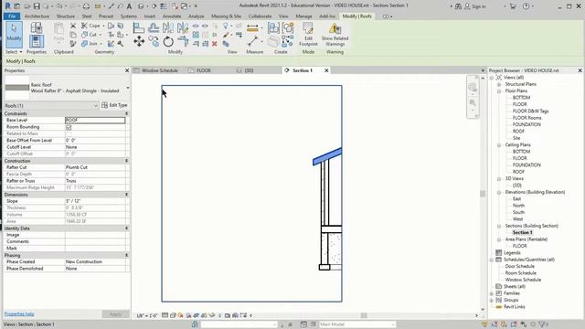Open the North elevation view
This screenshot has height=329, width=585.
[x=518, y=206]
